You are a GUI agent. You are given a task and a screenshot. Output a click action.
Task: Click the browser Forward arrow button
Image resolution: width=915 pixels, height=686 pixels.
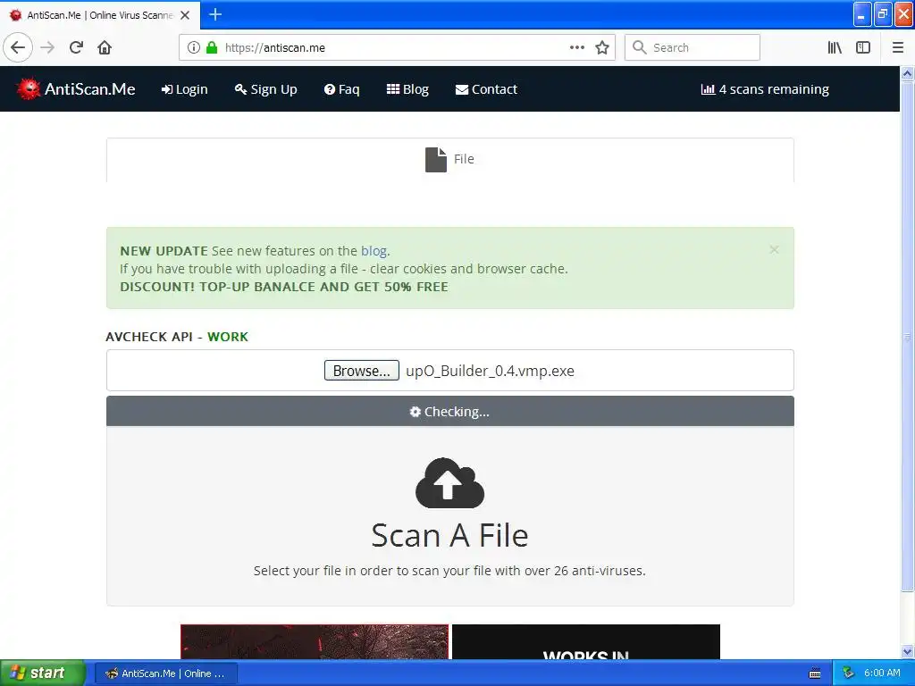tap(48, 47)
